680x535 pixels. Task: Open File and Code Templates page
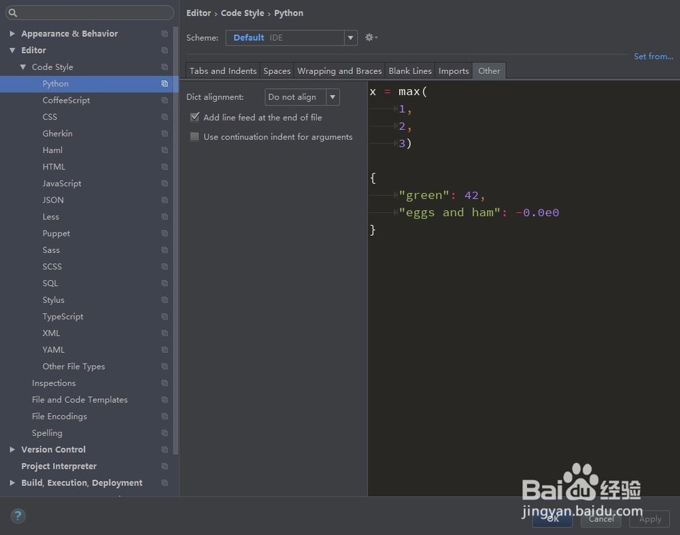point(80,400)
